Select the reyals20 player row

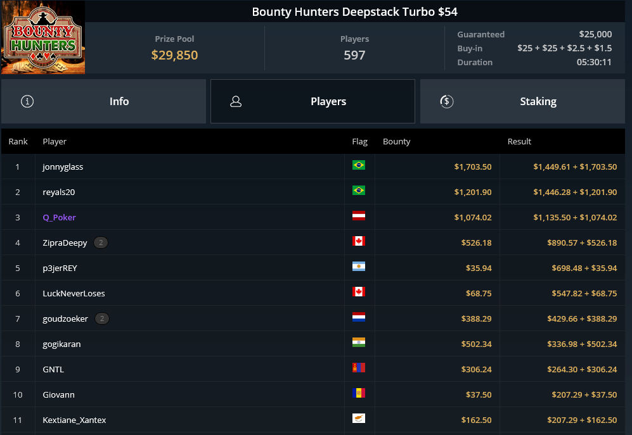pyautogui.click(x=313, y=192)
